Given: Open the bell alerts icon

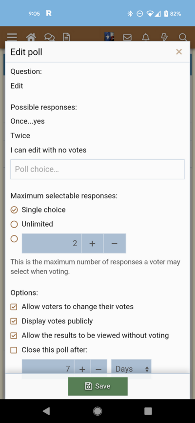Looking at the screenshot, I should click(x=146, y=37).
